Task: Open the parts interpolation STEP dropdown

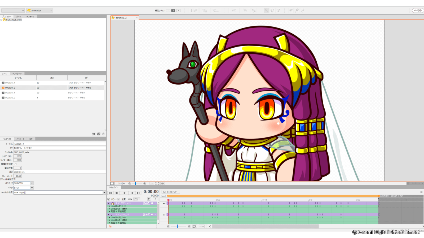Action: (32, 188)
